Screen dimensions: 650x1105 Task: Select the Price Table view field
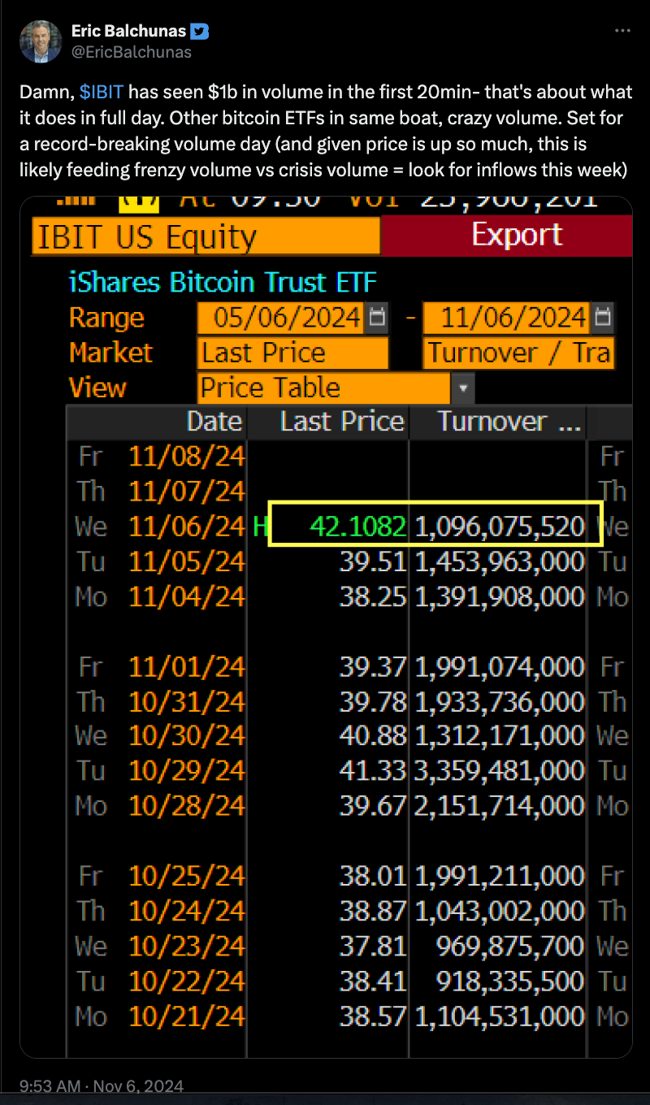323,388
